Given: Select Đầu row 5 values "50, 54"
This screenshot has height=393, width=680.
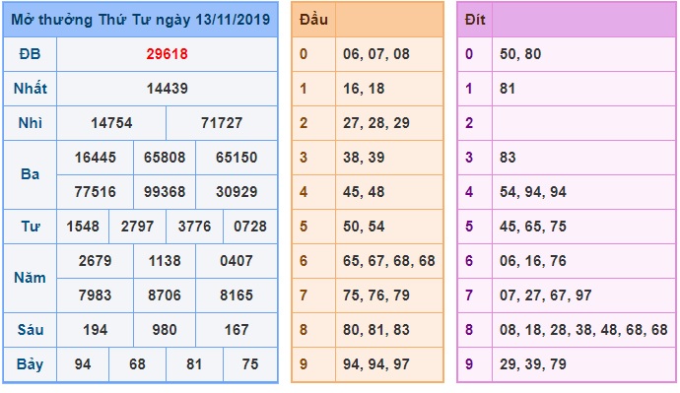Looking at the screenshot, I should [x=364, y=227].
